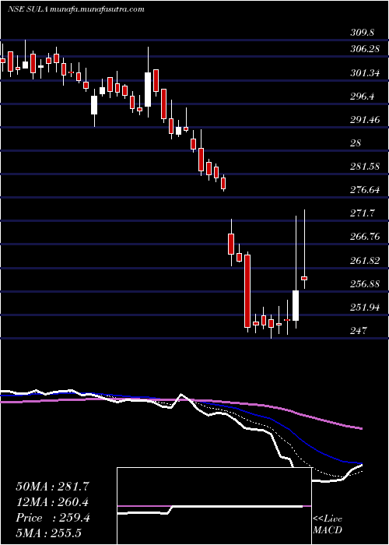Screen dimensions: 389x545
Task: Click the Price : 259.4 value
Action: point(53,518)
